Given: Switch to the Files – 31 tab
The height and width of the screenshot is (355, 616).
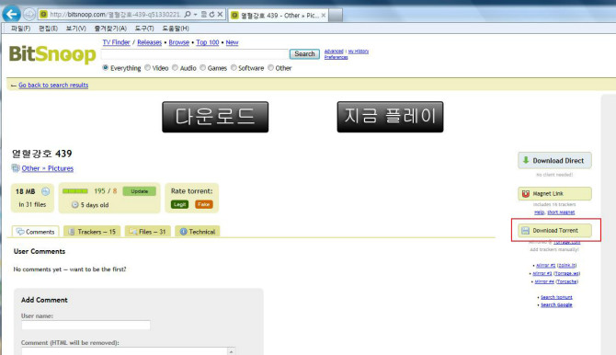Looking at the screenshot, I should (x=148, y=232).
